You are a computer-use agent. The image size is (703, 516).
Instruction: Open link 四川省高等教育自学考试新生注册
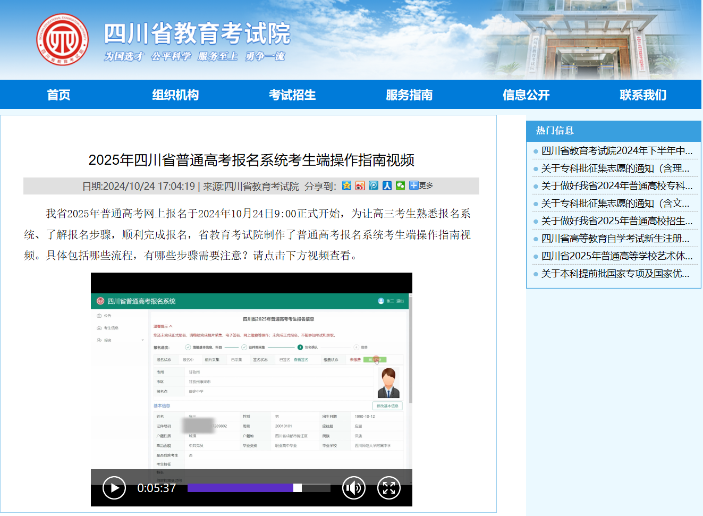615,239
